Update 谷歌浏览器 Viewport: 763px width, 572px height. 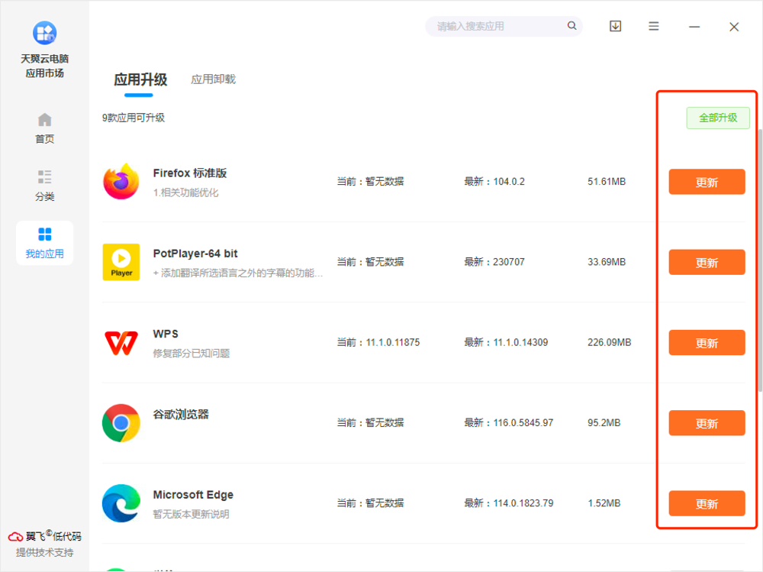click(x=707, y=423)
